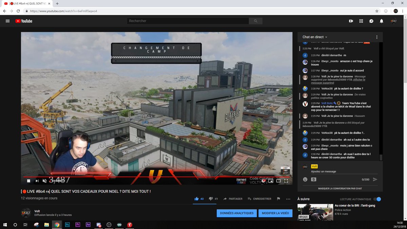The height and width of the screenshot is (229, 407).
Task: Send the chat message arrow
Action: pos(375,179)
